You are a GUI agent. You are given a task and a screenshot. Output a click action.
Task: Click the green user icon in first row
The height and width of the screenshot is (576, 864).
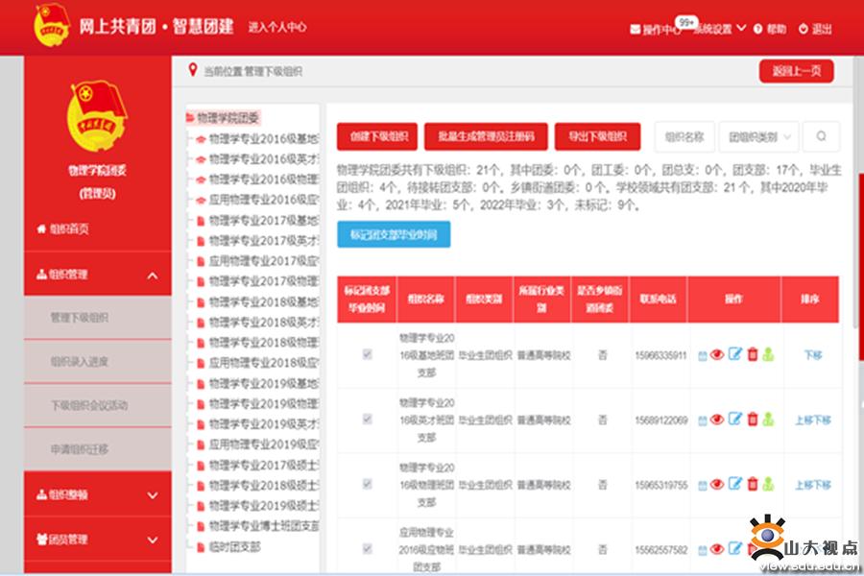tap(768, 355)
